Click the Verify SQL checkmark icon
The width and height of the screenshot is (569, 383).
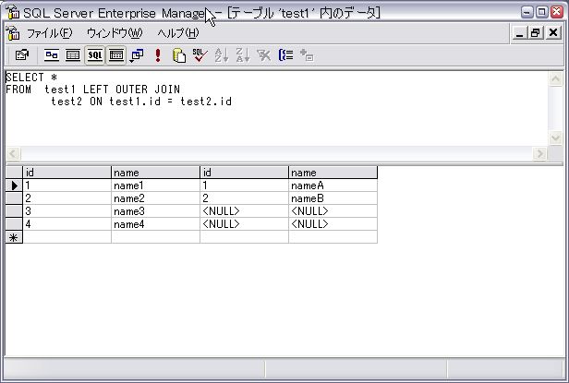click(200, 55)
